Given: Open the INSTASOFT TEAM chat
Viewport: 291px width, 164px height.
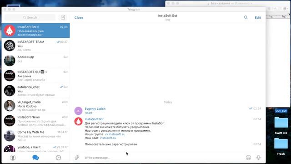Looking at the screenshot, I should click(35, 46).
